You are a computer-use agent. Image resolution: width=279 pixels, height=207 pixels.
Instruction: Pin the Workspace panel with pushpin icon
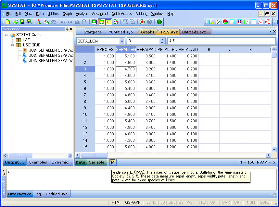[67, 29]
